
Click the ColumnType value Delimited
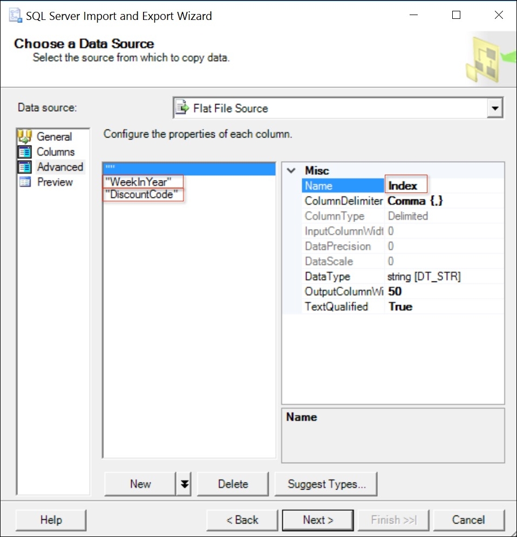407,216
